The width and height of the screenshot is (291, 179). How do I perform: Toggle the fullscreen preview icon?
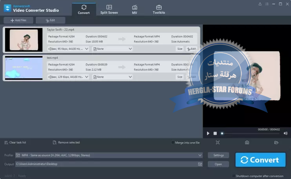[x=218, y=142]
